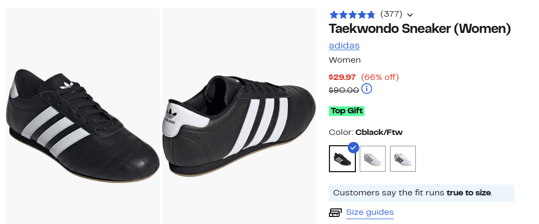
Task: Open the left side-view sneaker photo
Action: point(83,116)
